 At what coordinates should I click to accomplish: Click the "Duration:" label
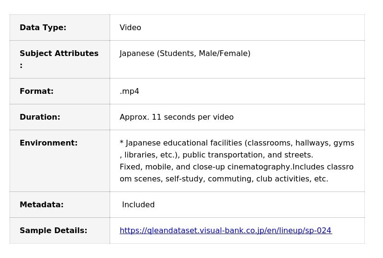[x=40, y=117]
